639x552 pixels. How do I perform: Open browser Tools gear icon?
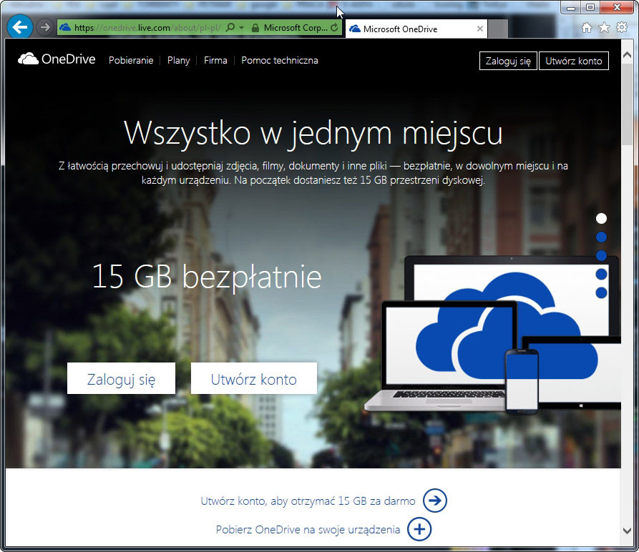[622, 27]
